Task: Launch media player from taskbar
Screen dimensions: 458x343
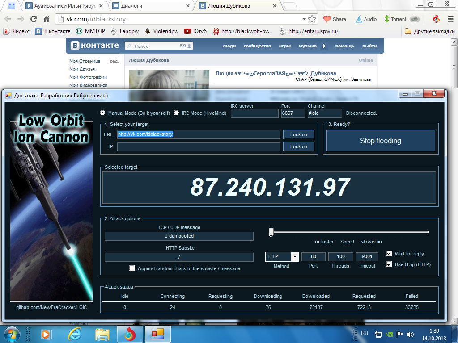Action: tap(46, 334)
